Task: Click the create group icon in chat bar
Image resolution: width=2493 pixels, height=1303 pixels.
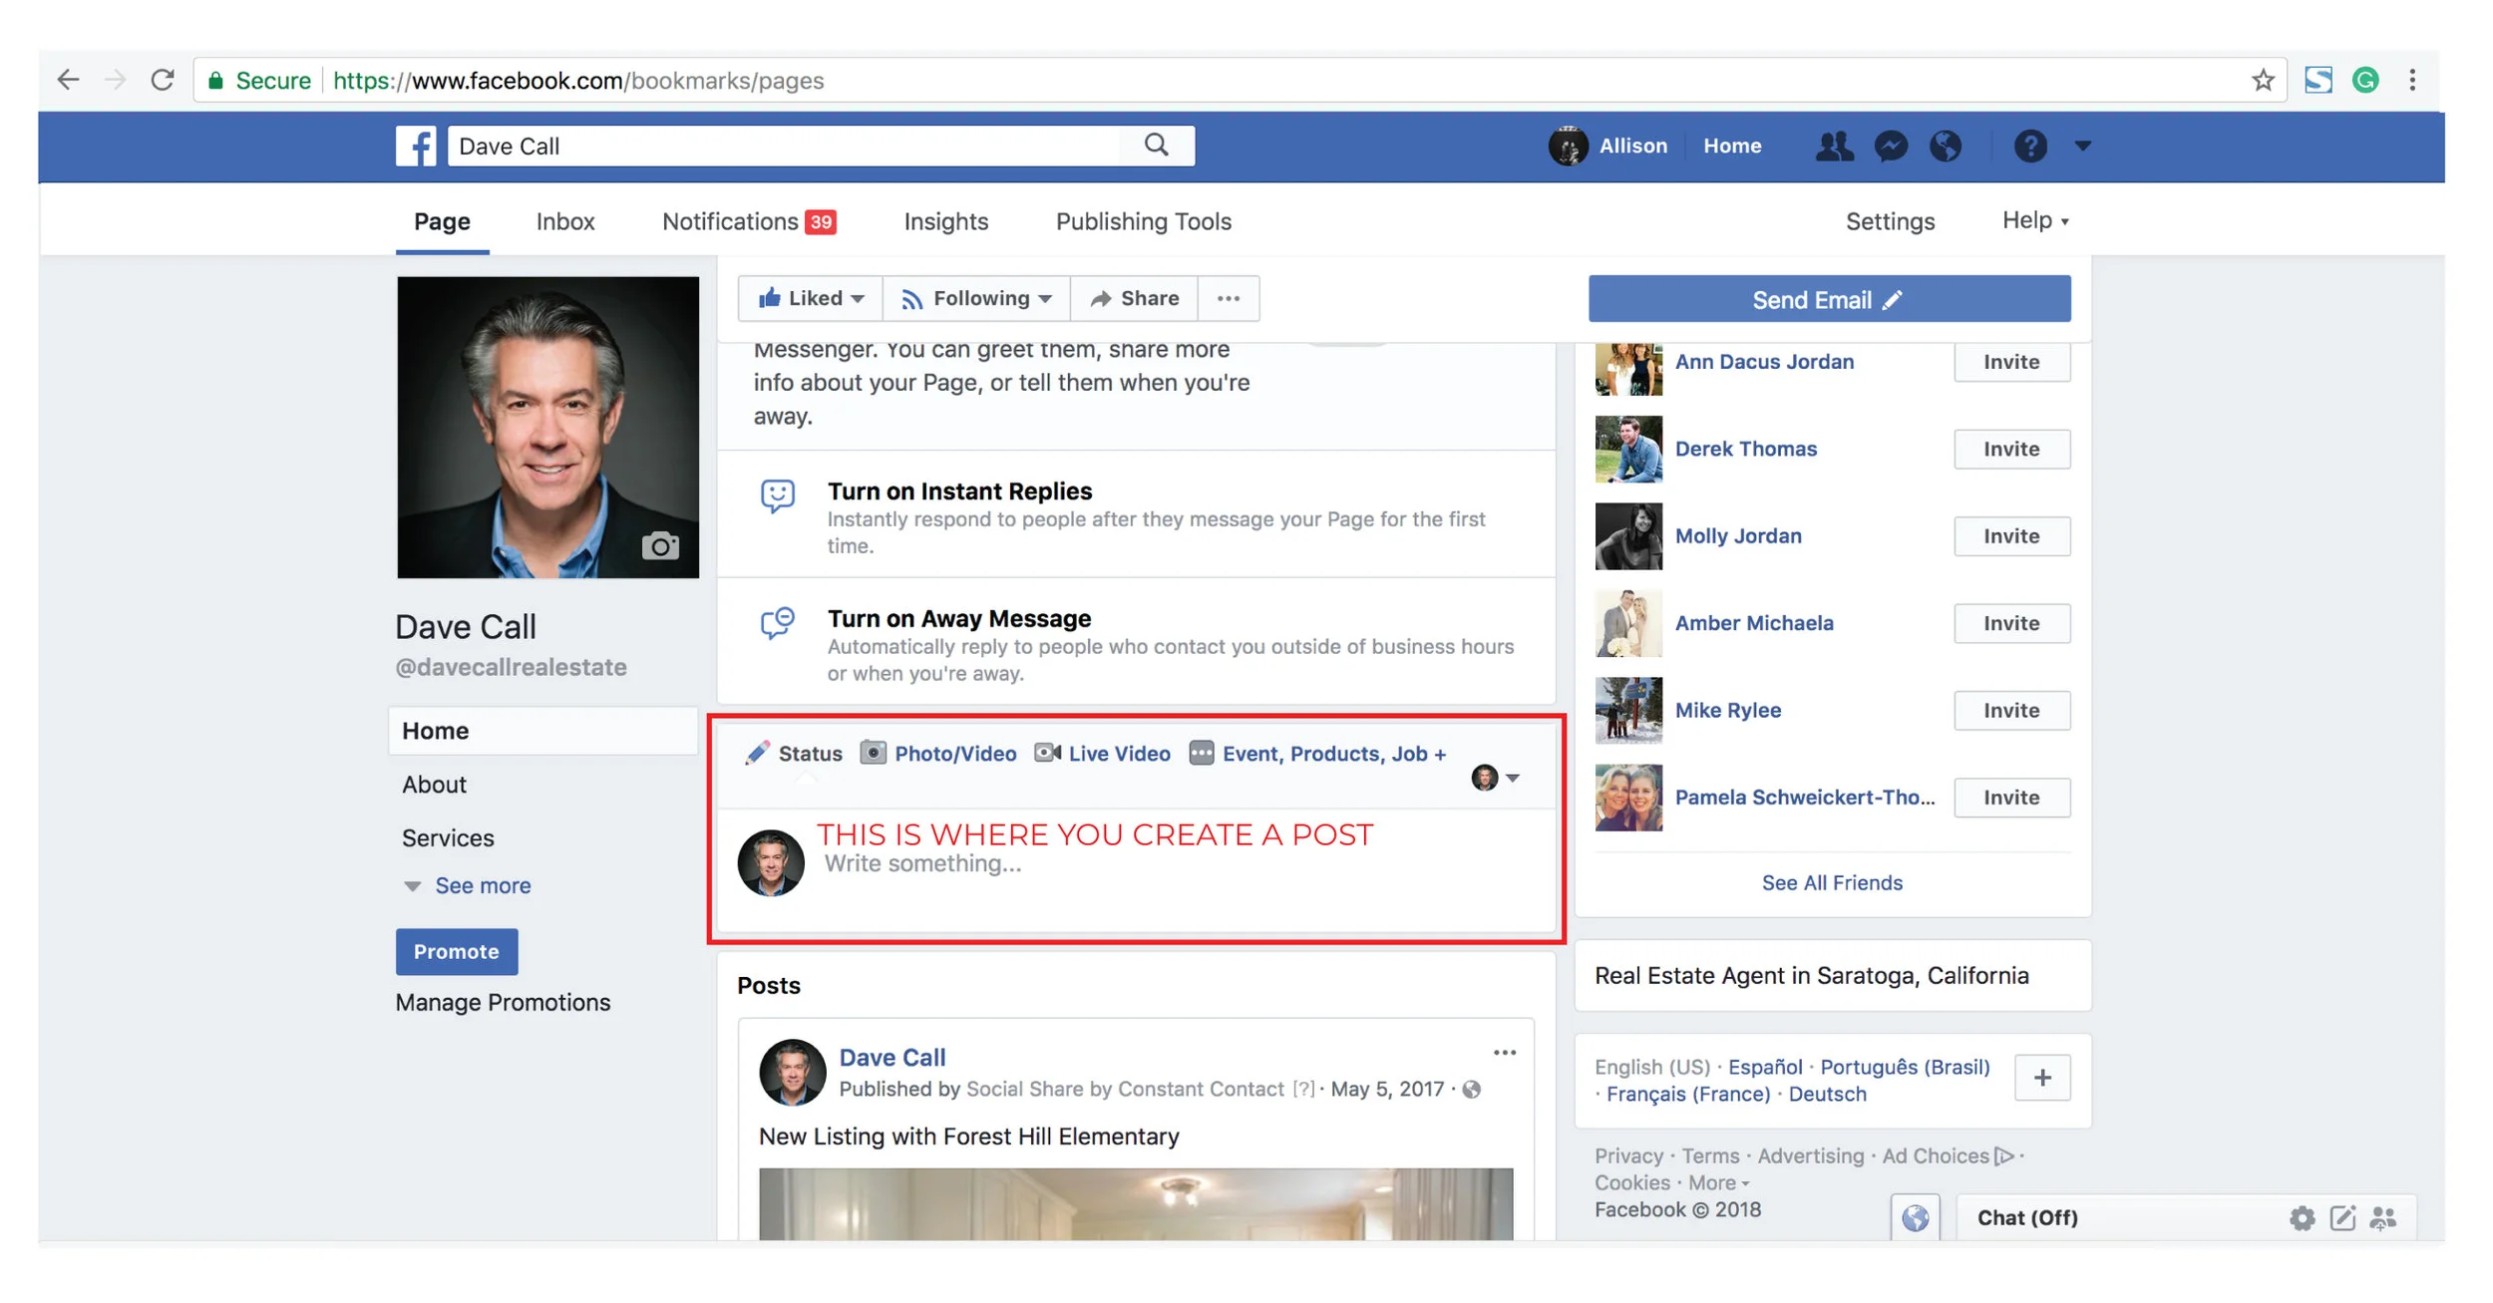Action: [x=2383, y=1218]
